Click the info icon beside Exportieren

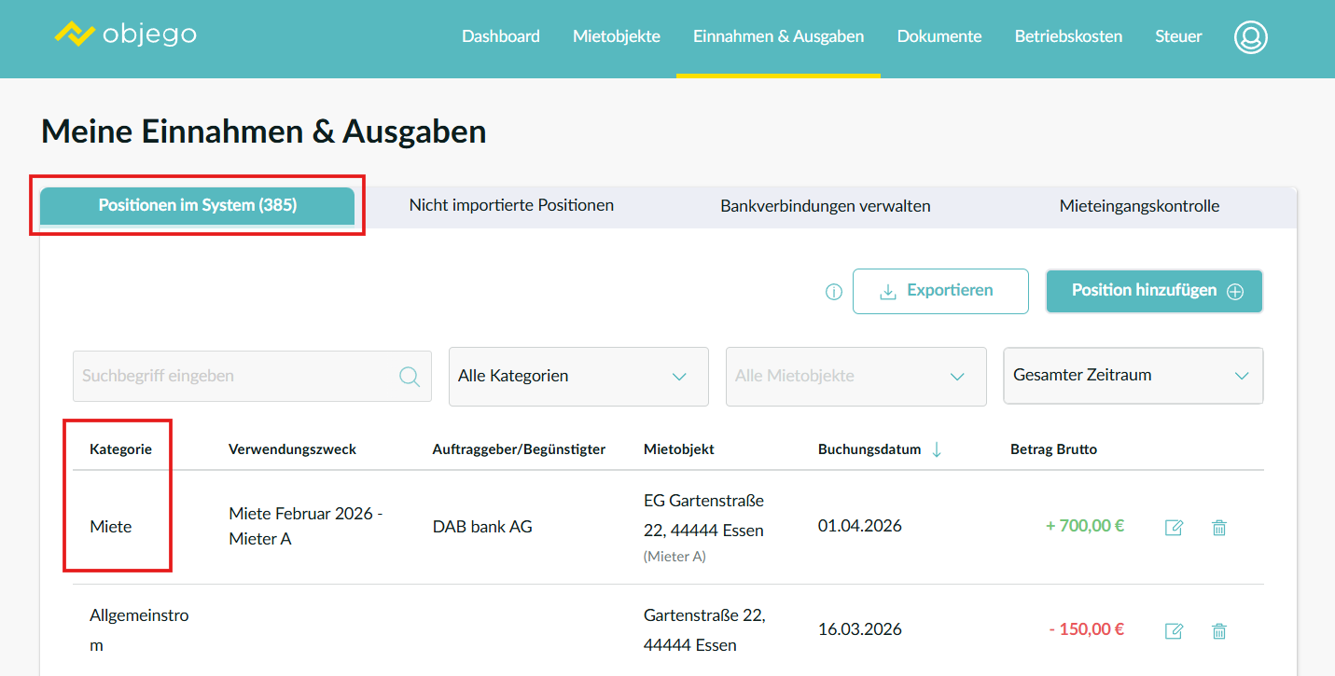click(834, 292)
